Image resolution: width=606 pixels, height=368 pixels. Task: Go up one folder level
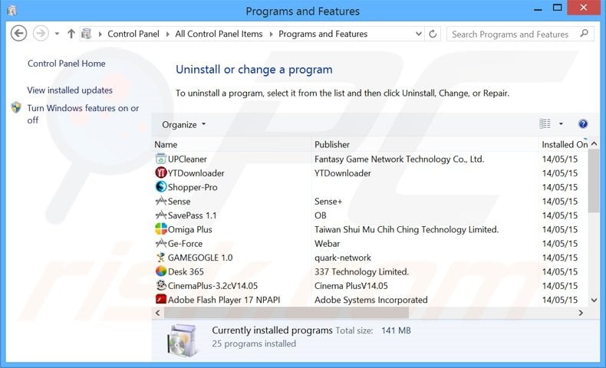pyautogui.click(x=71, y=34)
